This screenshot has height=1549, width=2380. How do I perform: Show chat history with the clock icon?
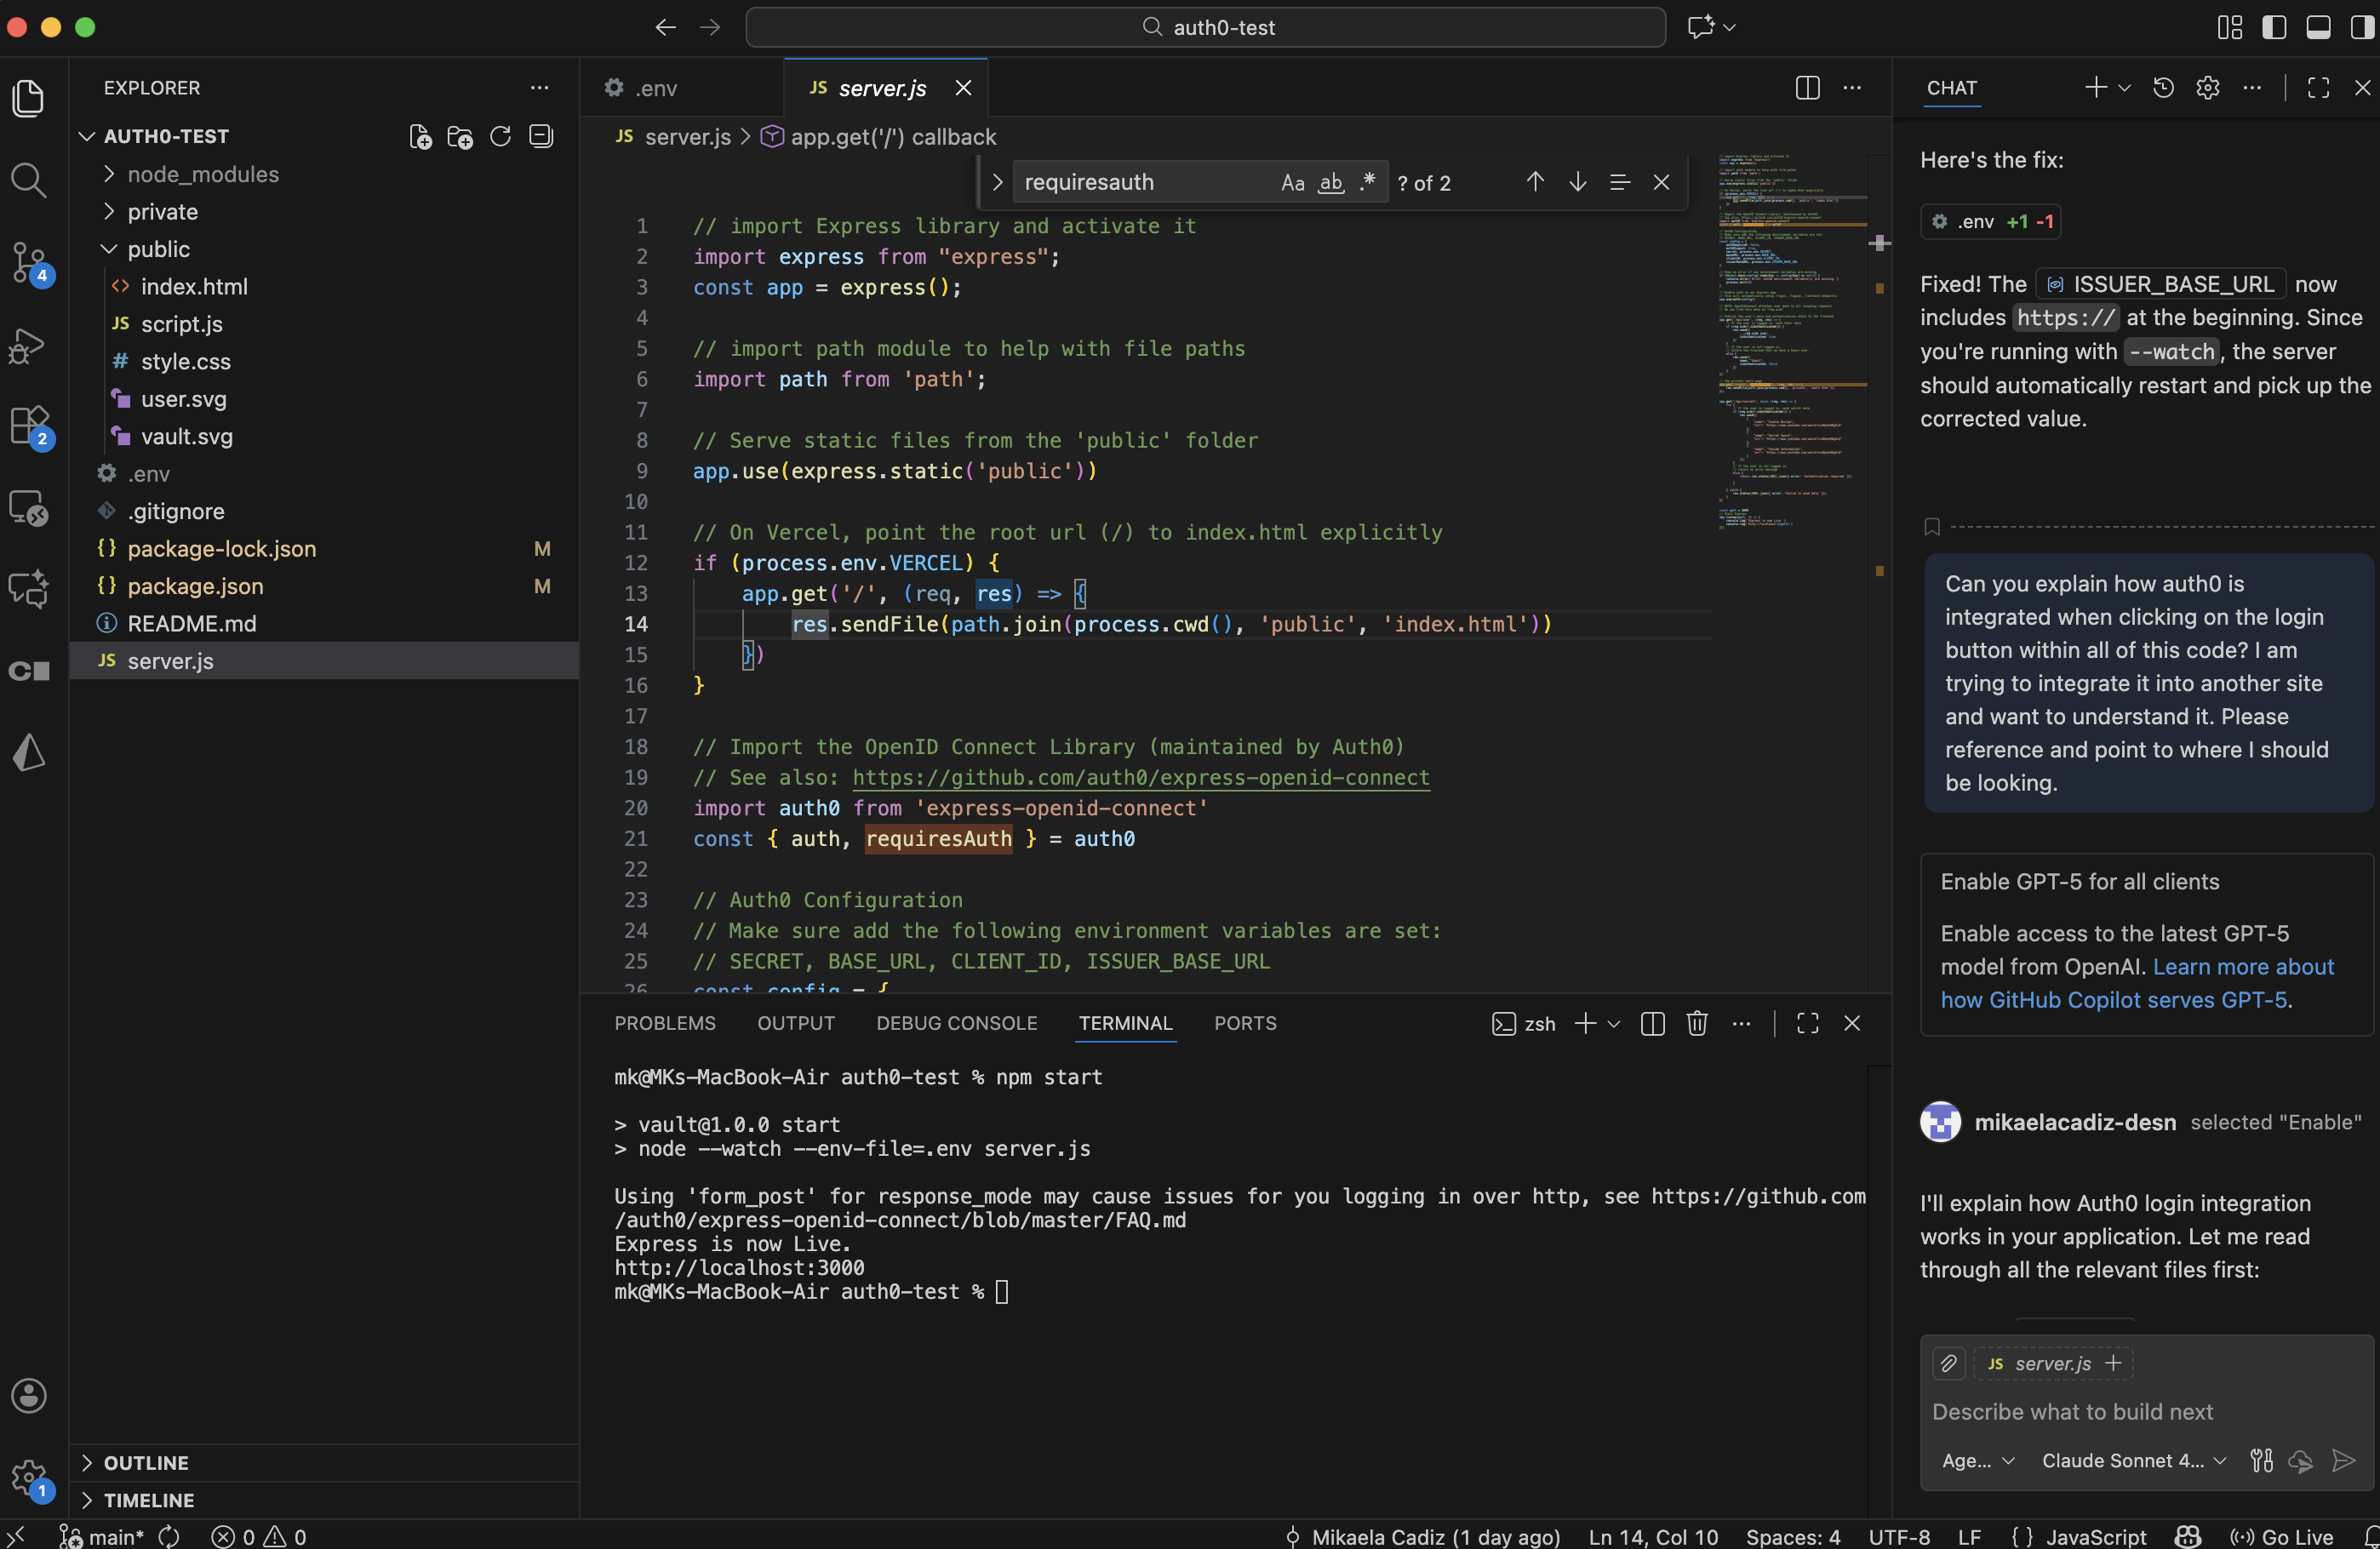pos(2163,88)
